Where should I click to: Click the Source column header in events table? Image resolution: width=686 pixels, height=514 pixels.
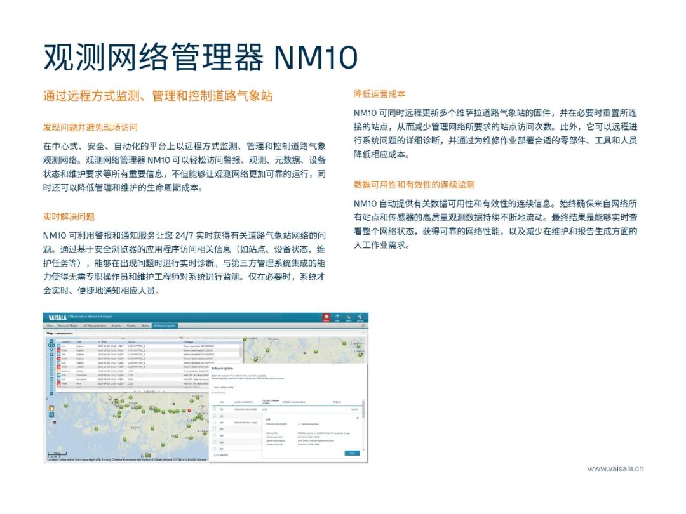[x=131, y=342]
